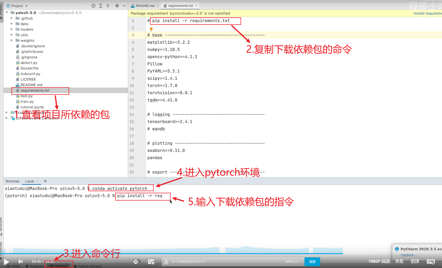Collapse the yolov5-5.0 root folder
The height and width of the screenshot is (268, 442).
coord(7,13)
